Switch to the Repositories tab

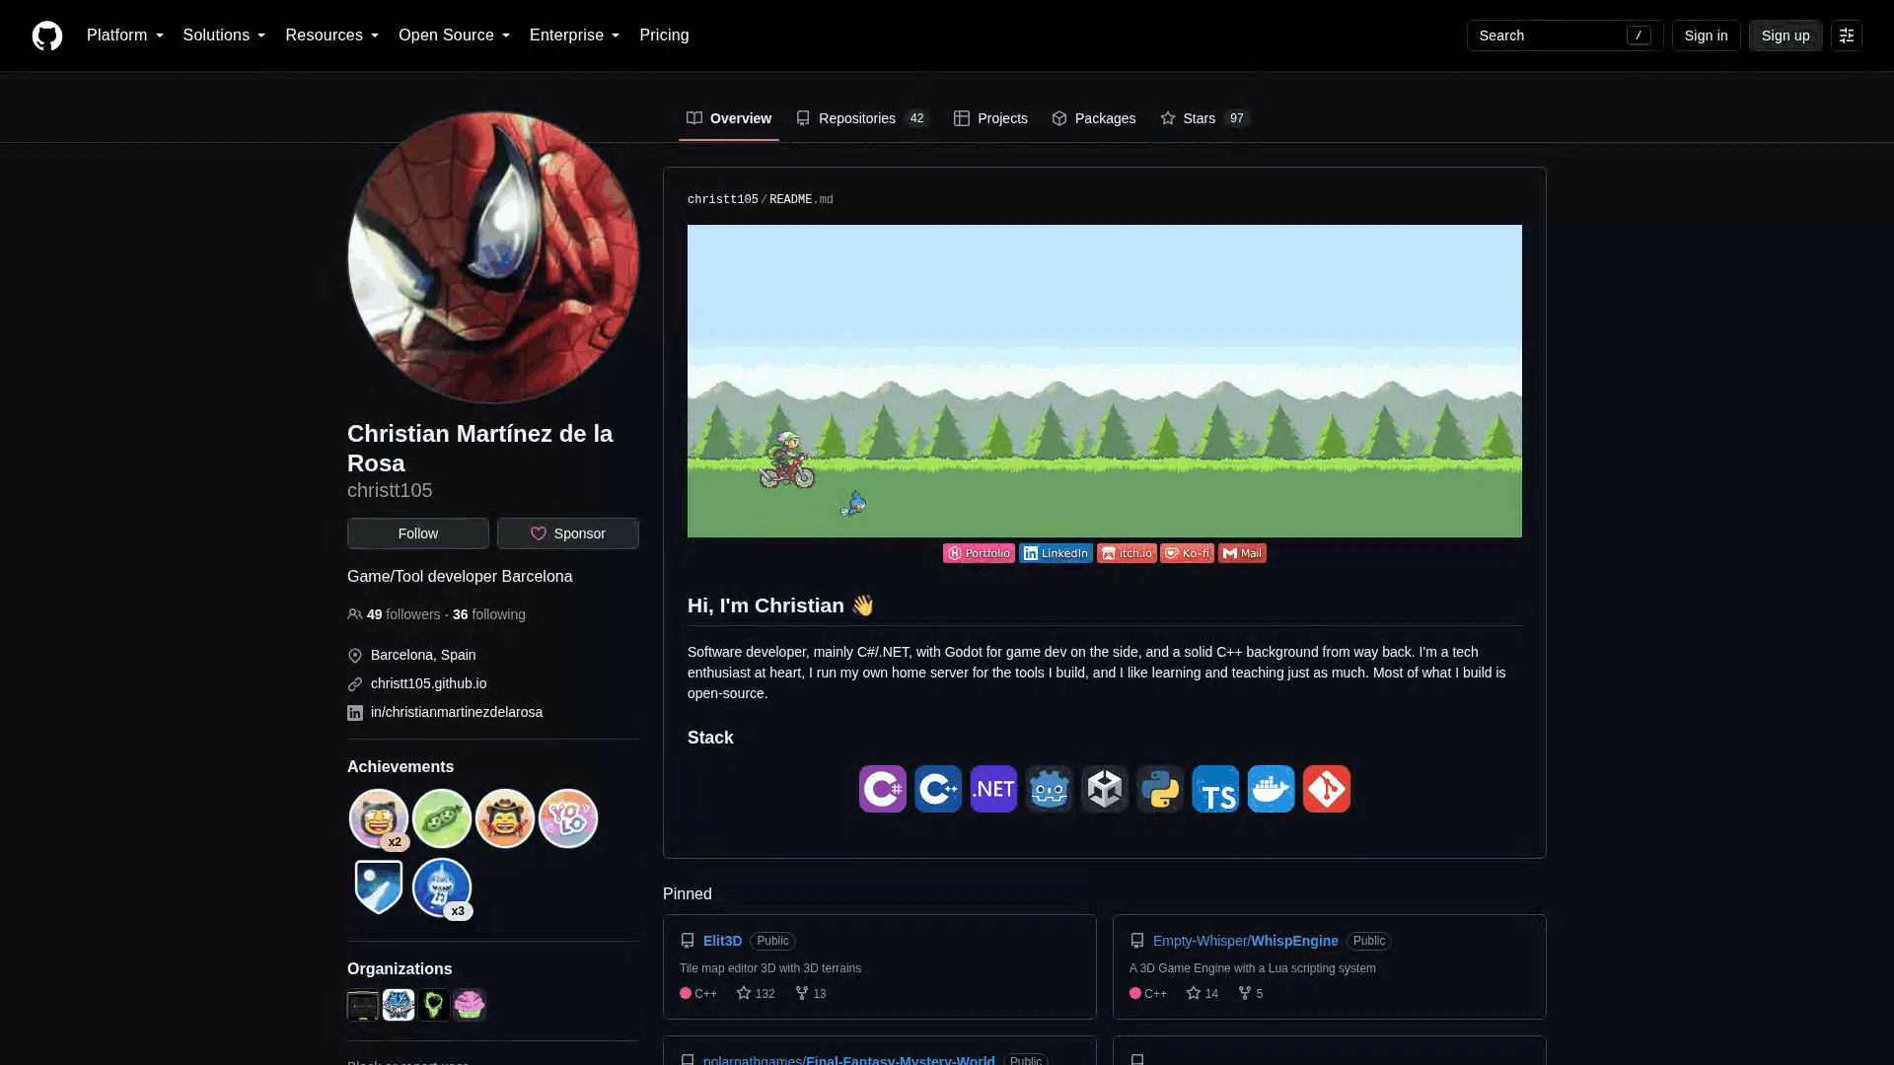click(x=862, y=118)
